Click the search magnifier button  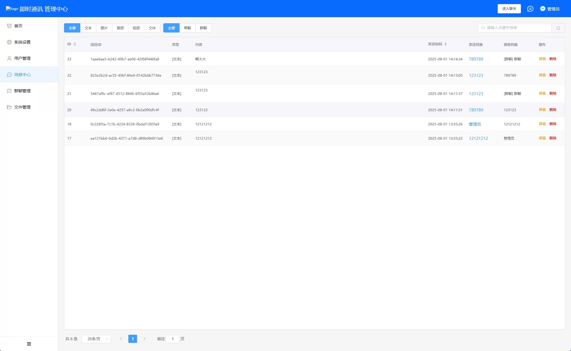point(558,28)
